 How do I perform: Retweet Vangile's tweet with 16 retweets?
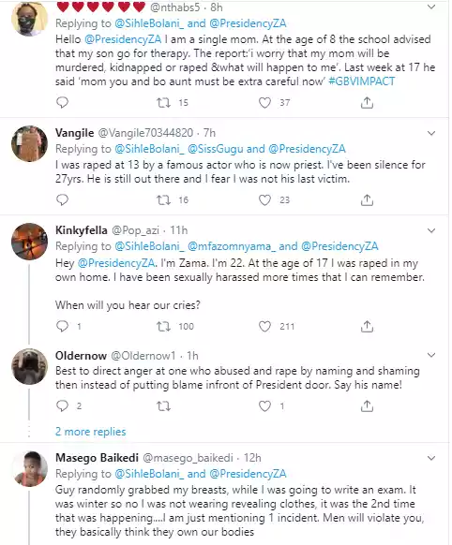pos(163,199)
